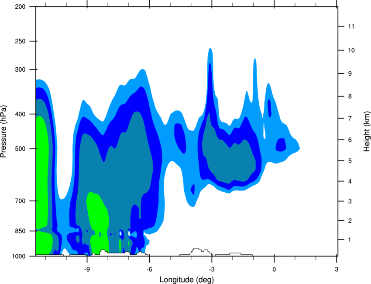Viewport: 371px width, 284px height.
Task: Select the 400 pressure tick label
Action: click(x=21, y=114)
